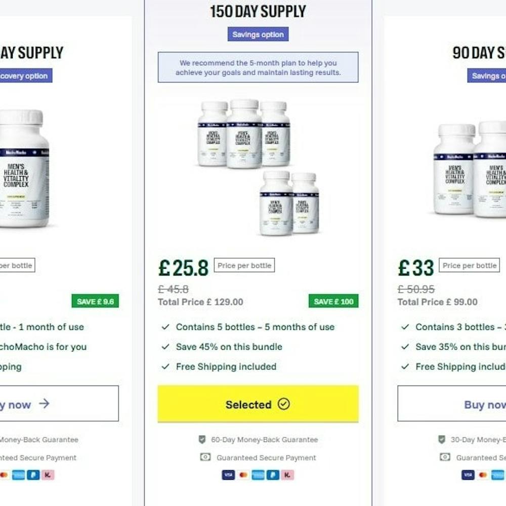
Task: Click the 30-Day Money-Back shield icon
Action: click(442, 440)
